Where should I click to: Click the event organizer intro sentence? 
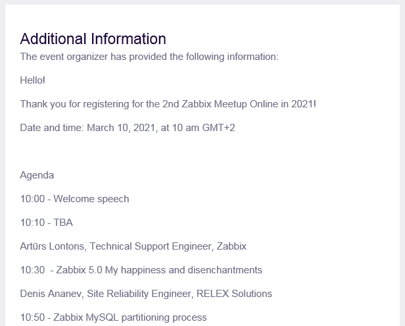pyautogui.click(x=149, y=57)
